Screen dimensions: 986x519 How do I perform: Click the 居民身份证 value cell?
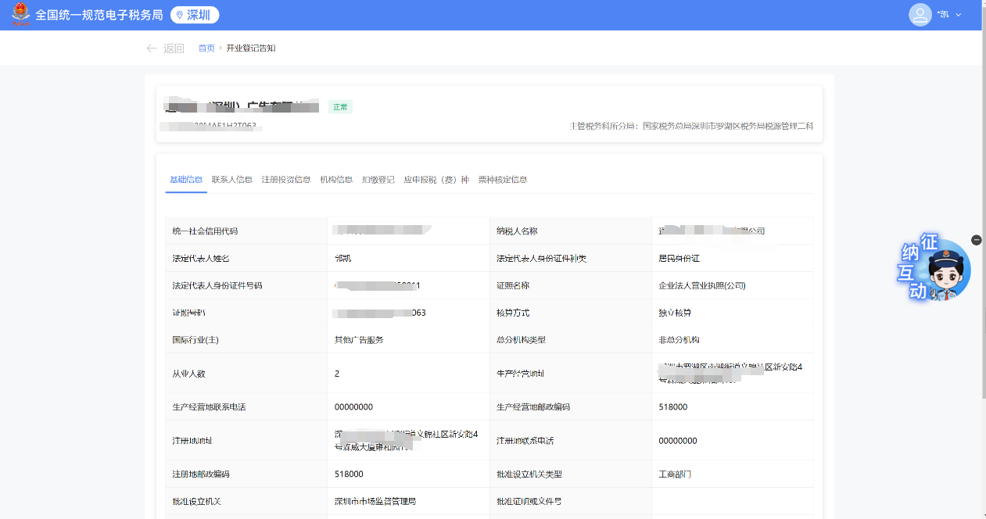point(732,258)
